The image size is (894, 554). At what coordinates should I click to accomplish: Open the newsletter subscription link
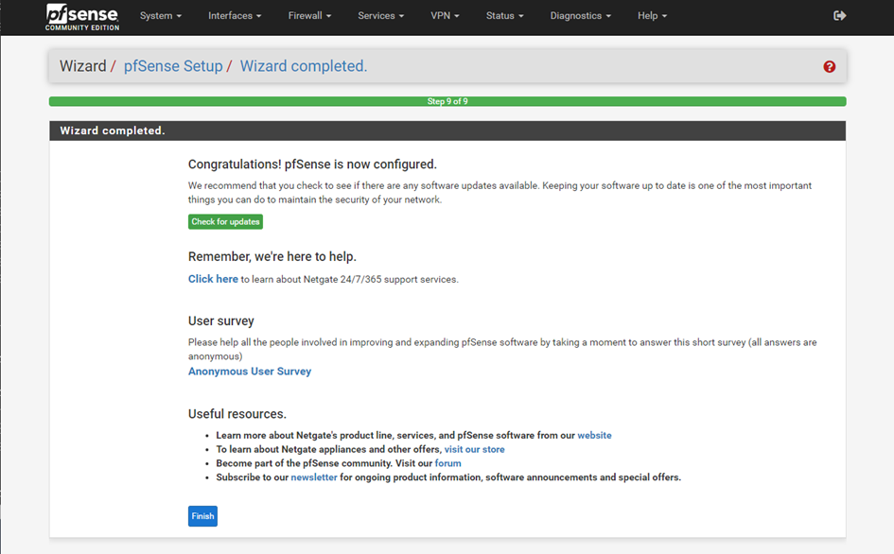point(314,477)
